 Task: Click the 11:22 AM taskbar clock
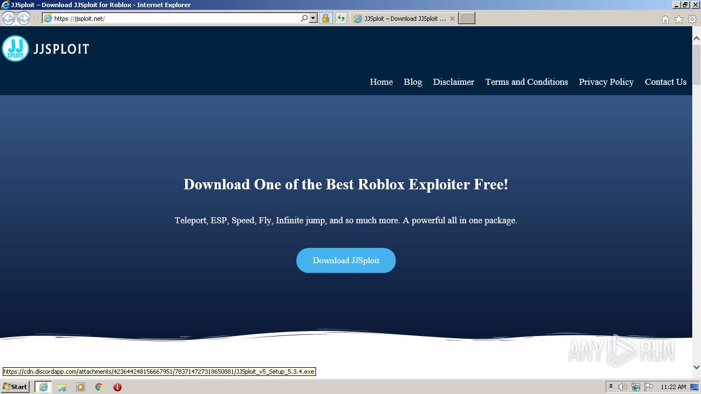pyautogui.click(x=673, y=387)
